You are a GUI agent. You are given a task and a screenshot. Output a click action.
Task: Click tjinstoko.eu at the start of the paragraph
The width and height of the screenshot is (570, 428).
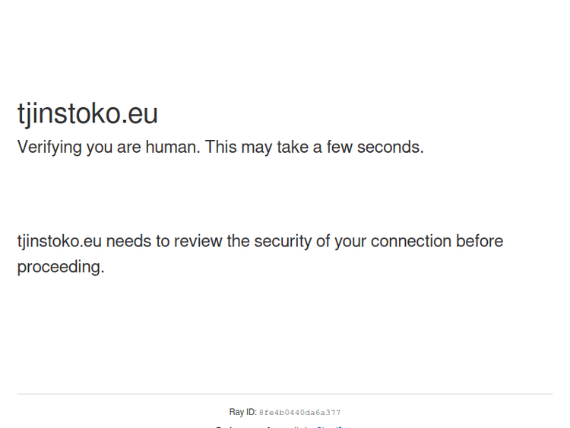pos(59,242)
